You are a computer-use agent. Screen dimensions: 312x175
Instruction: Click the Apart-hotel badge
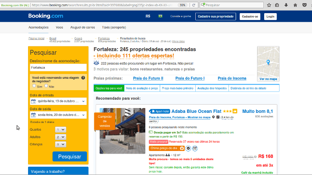tap(160, 111)
